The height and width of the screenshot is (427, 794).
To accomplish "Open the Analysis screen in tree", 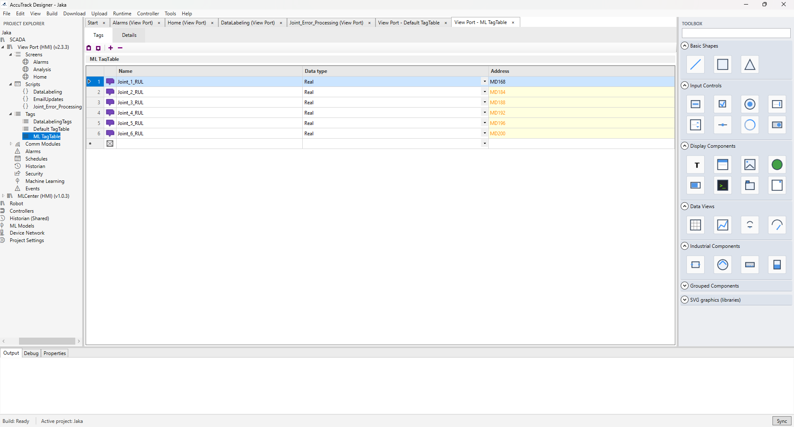I will [42, 70].
